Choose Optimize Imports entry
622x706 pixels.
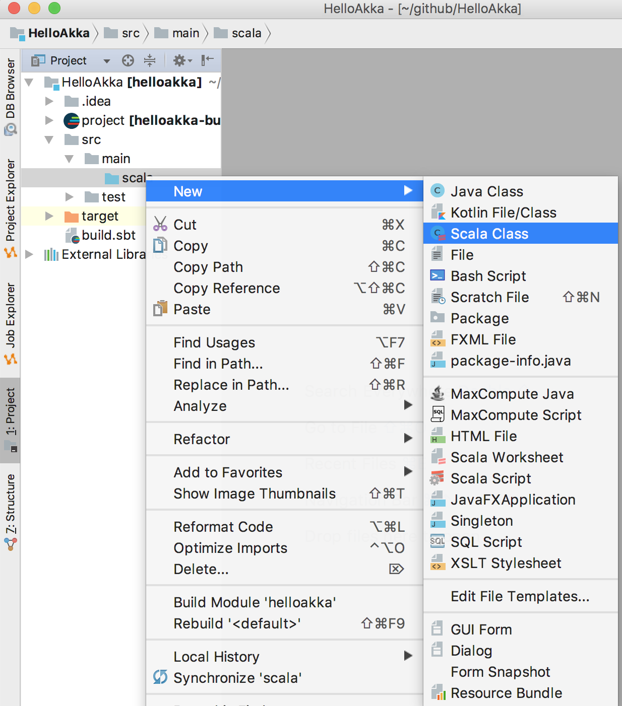[x=284, y=547]
